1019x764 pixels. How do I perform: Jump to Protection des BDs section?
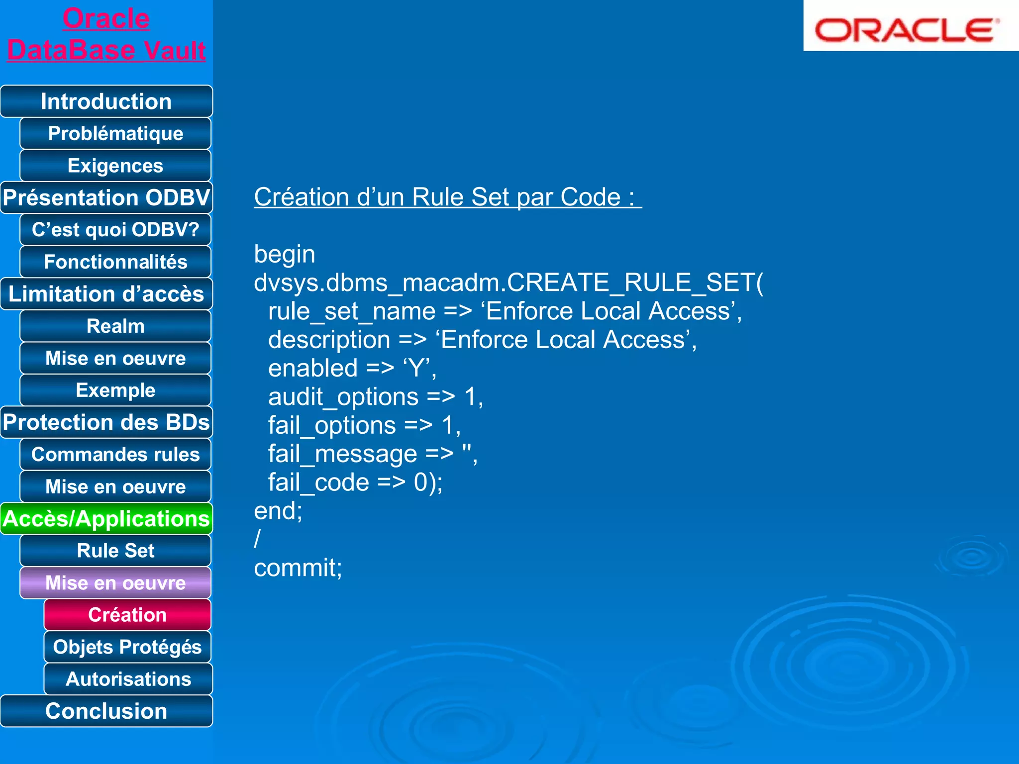(106, 422)
